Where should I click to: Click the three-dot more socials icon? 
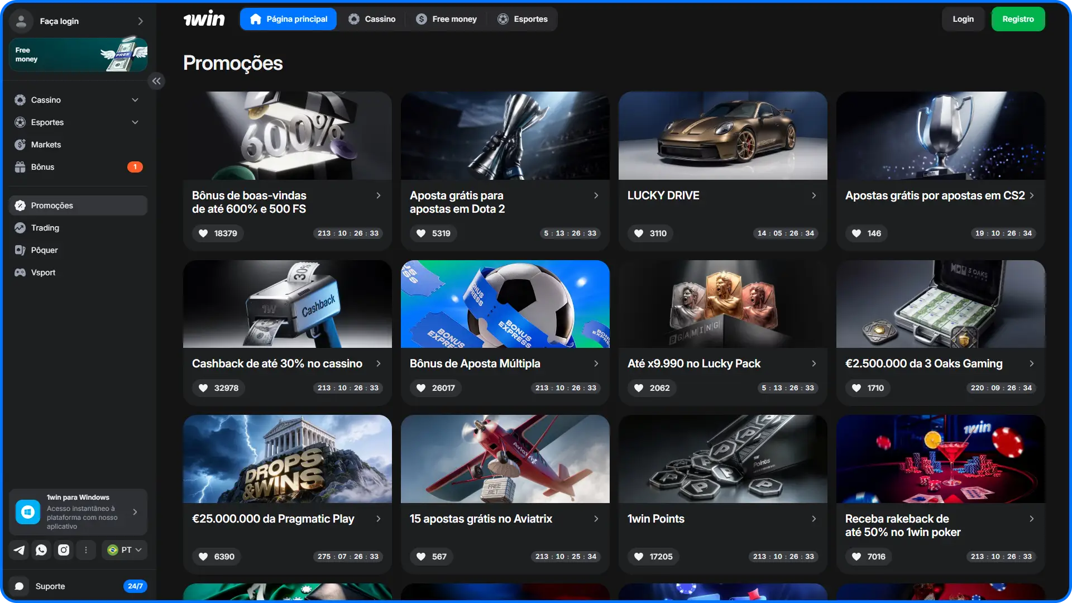pyautogui.click(x=86, y=550)
